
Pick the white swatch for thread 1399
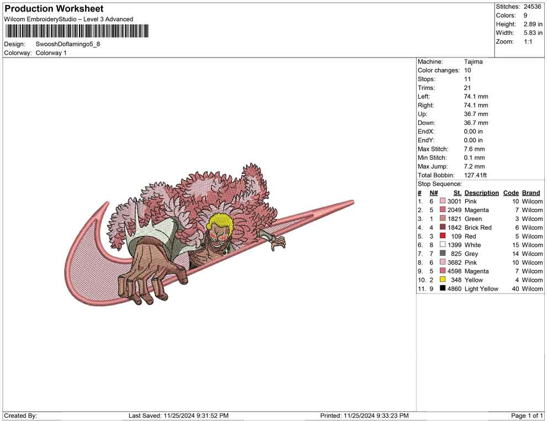443,245
